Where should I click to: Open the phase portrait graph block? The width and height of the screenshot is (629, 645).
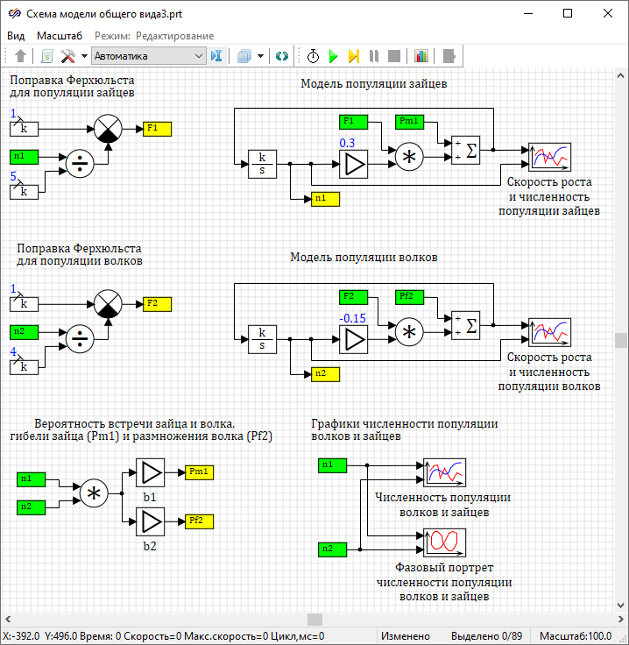pos(444,542)
